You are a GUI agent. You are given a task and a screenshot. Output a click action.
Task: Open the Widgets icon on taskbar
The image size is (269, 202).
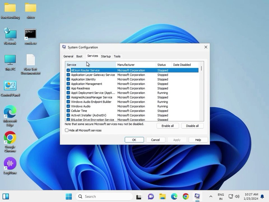click(x=6, y=196)
